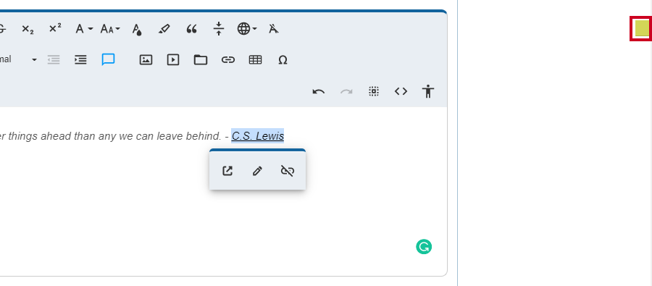
Task: Click the C.S. Lewis hyperlink
Action: coord(258,136)
